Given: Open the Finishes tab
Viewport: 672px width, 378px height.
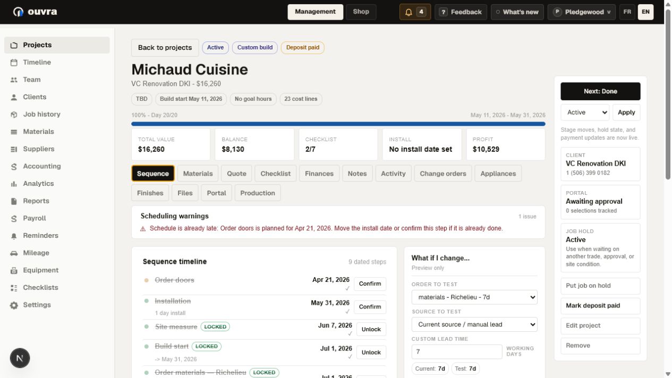Looking at the screenshot, I should coord(150,193).
